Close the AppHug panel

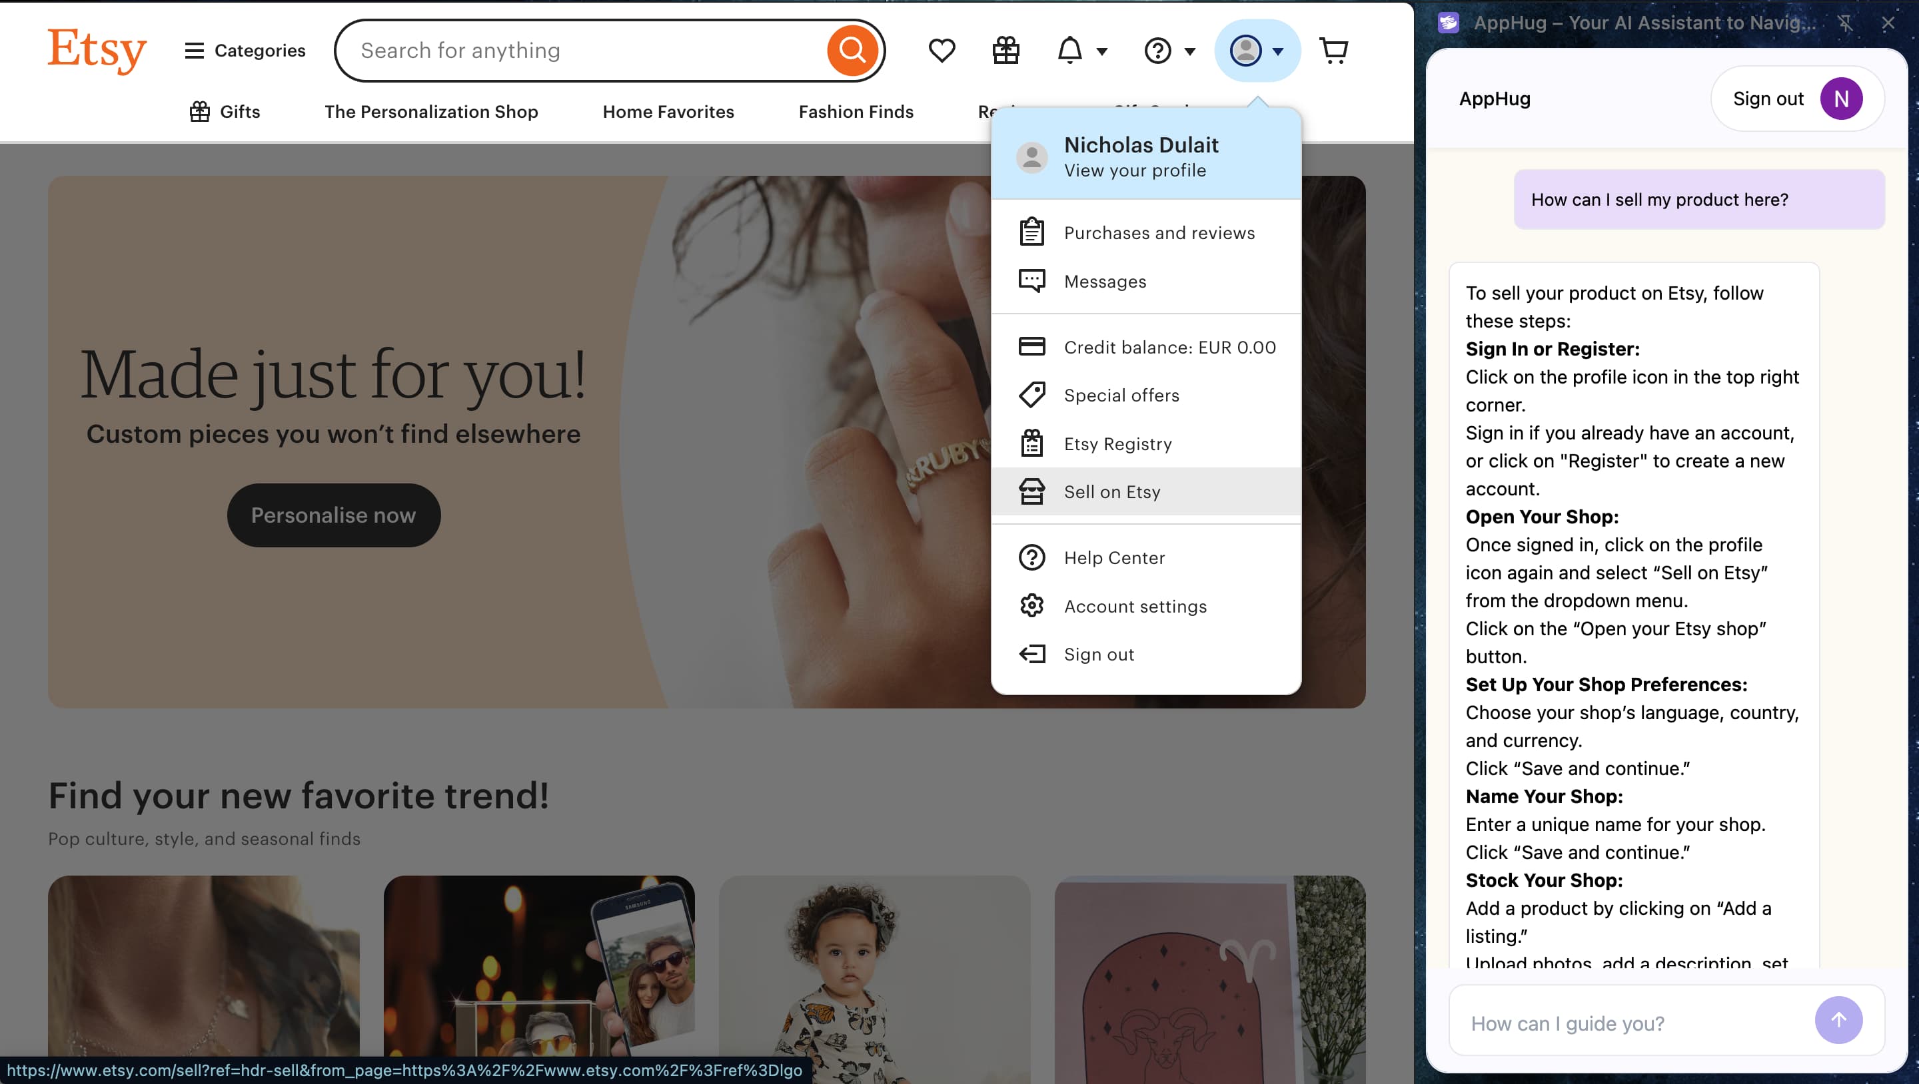click(x=1888, y=23)
